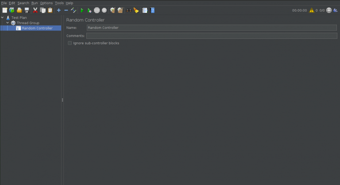
Task: Clear results with single broom icon
Action: point(112,10)
